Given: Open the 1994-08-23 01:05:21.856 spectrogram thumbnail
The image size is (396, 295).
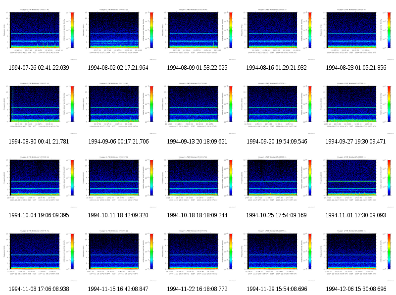Looking at the screenshot, I should click(x=356, y=34).
